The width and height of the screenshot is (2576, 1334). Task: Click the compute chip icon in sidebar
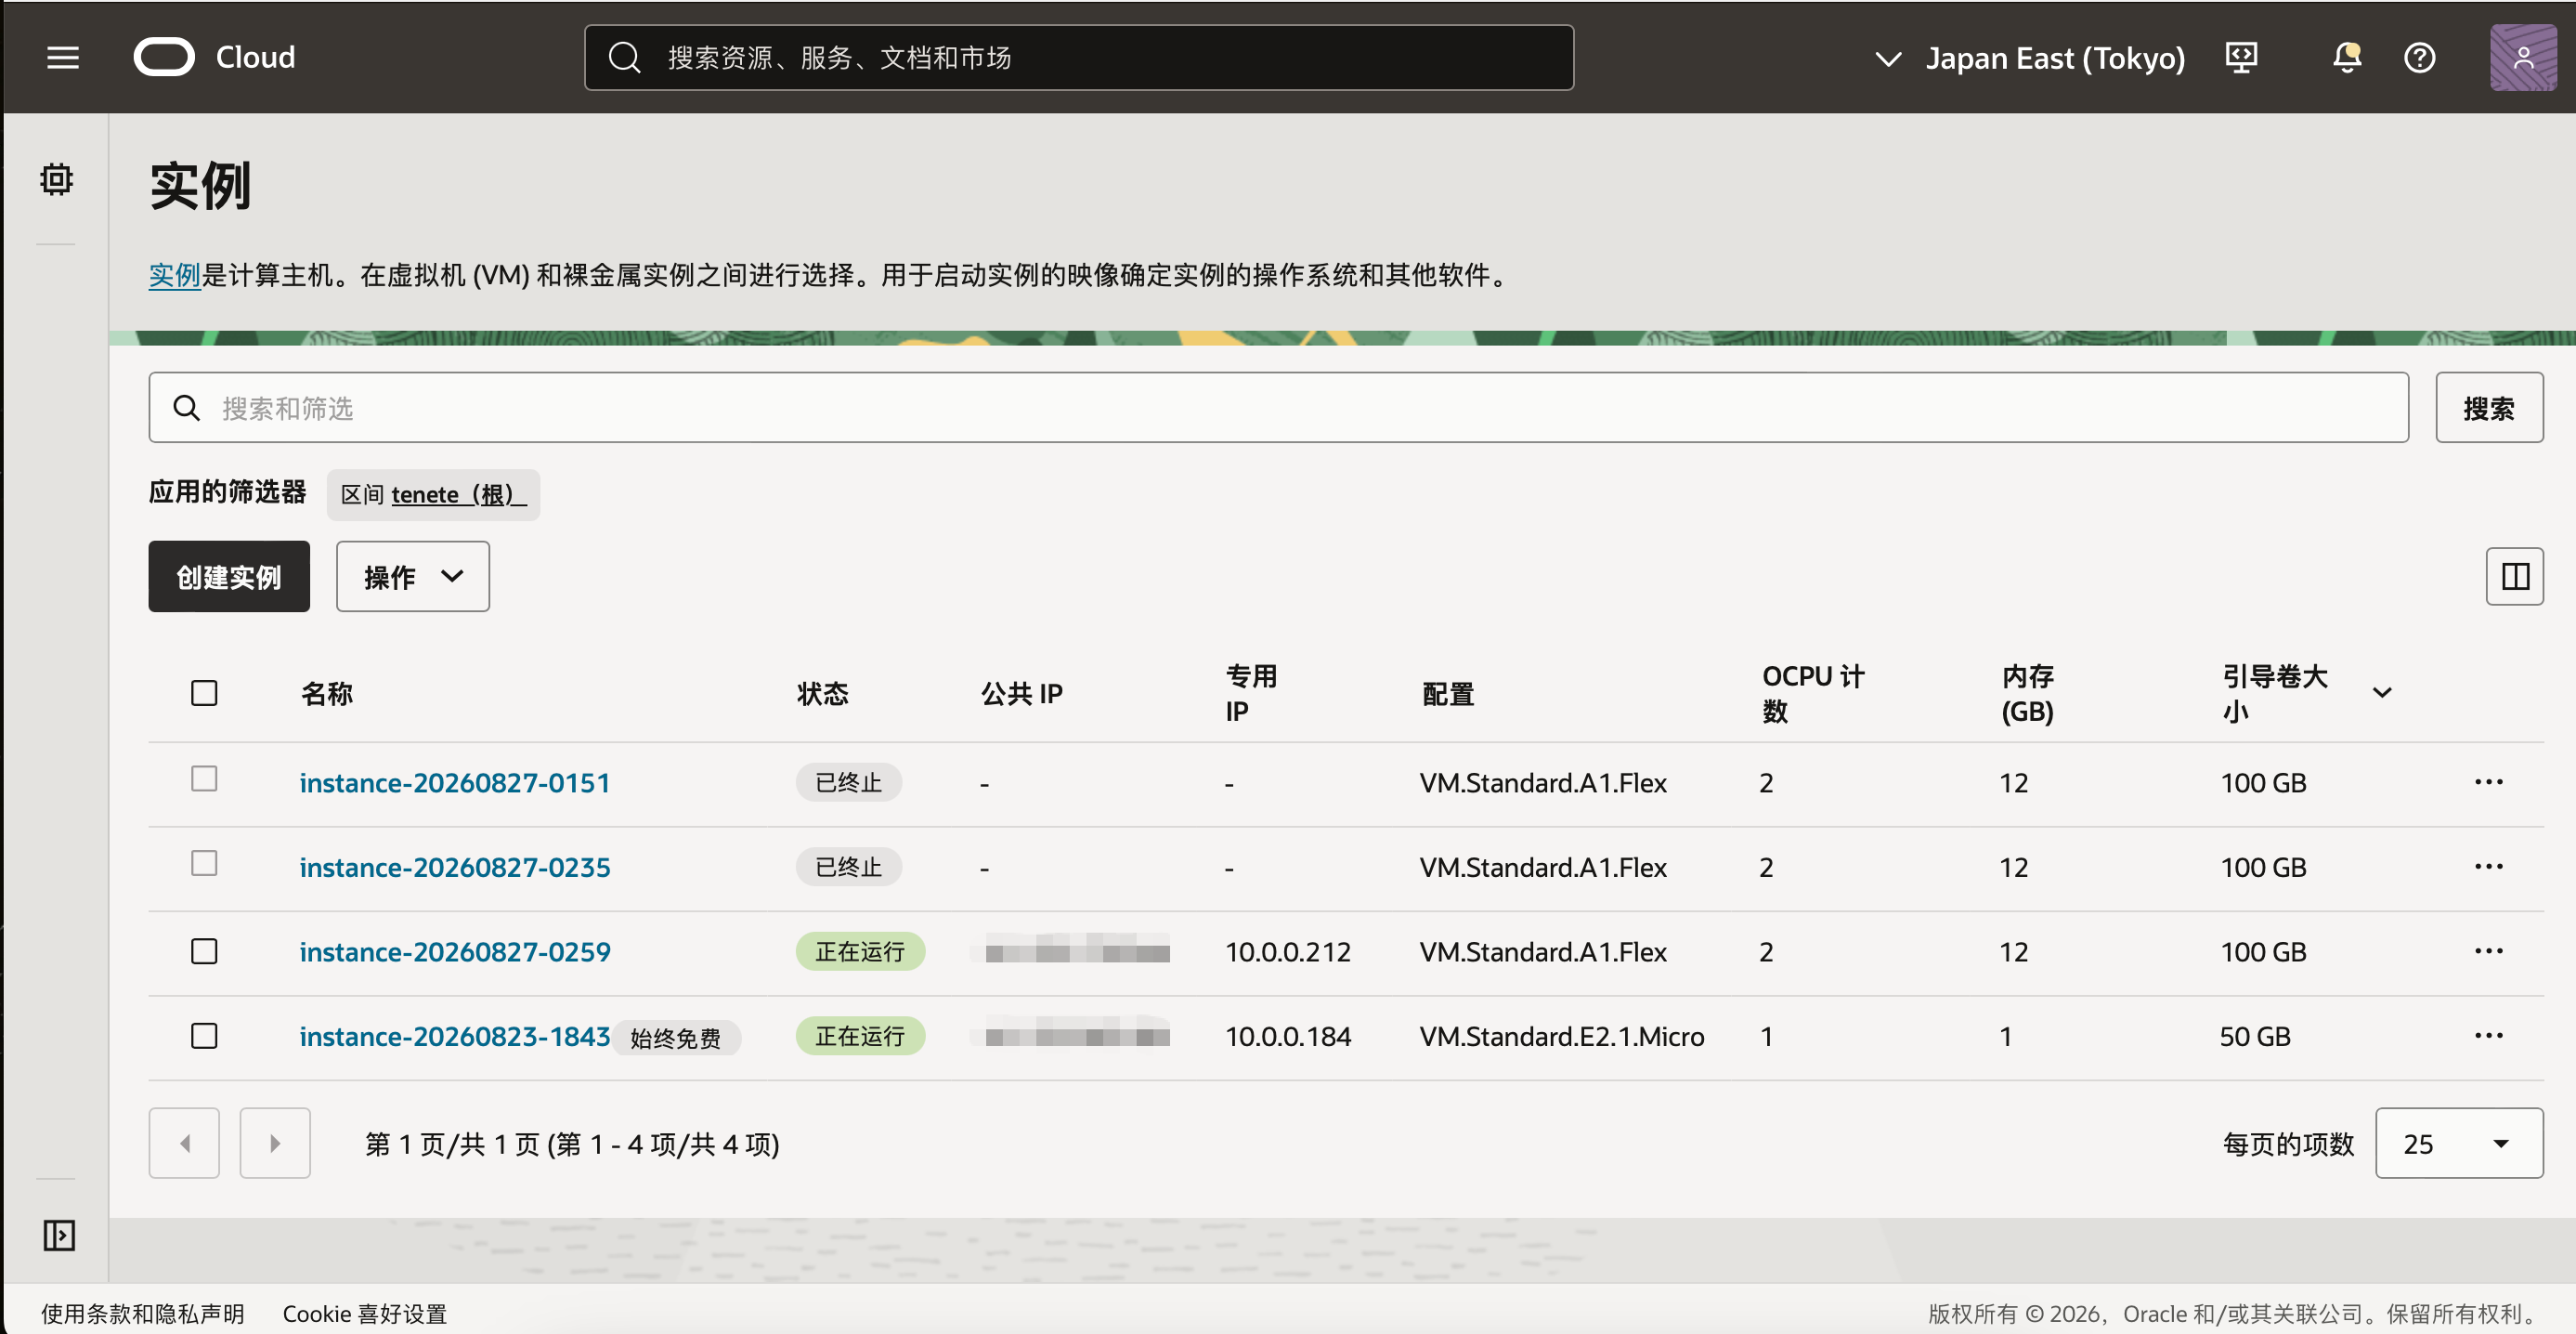56,180
